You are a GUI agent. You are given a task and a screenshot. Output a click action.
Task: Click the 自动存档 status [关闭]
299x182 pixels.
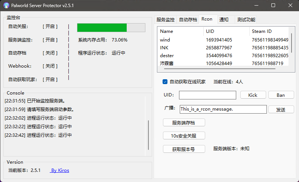(x=50, y=53)
